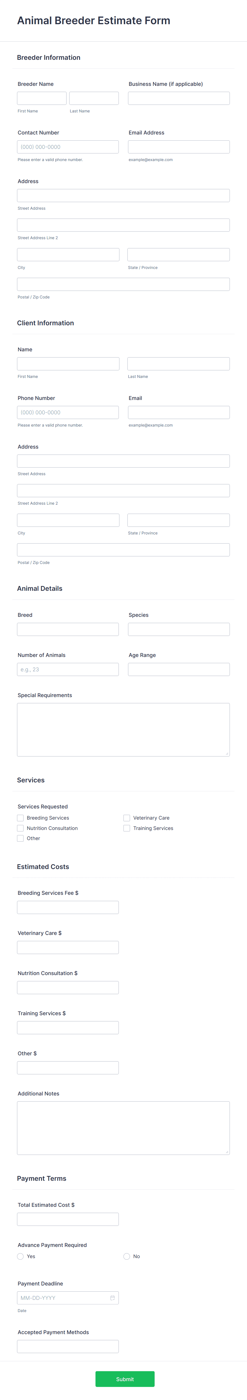Select the Training Services checkbox
The height and width of the screenshot is (1400, 247).
pos(126,828)
